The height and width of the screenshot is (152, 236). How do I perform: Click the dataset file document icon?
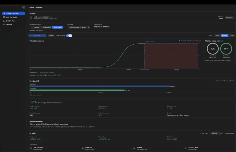coord(31,18)
